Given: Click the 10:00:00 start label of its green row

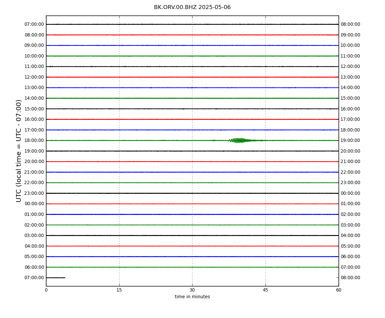Looking at the screenshot, I should tap(34, 56).
